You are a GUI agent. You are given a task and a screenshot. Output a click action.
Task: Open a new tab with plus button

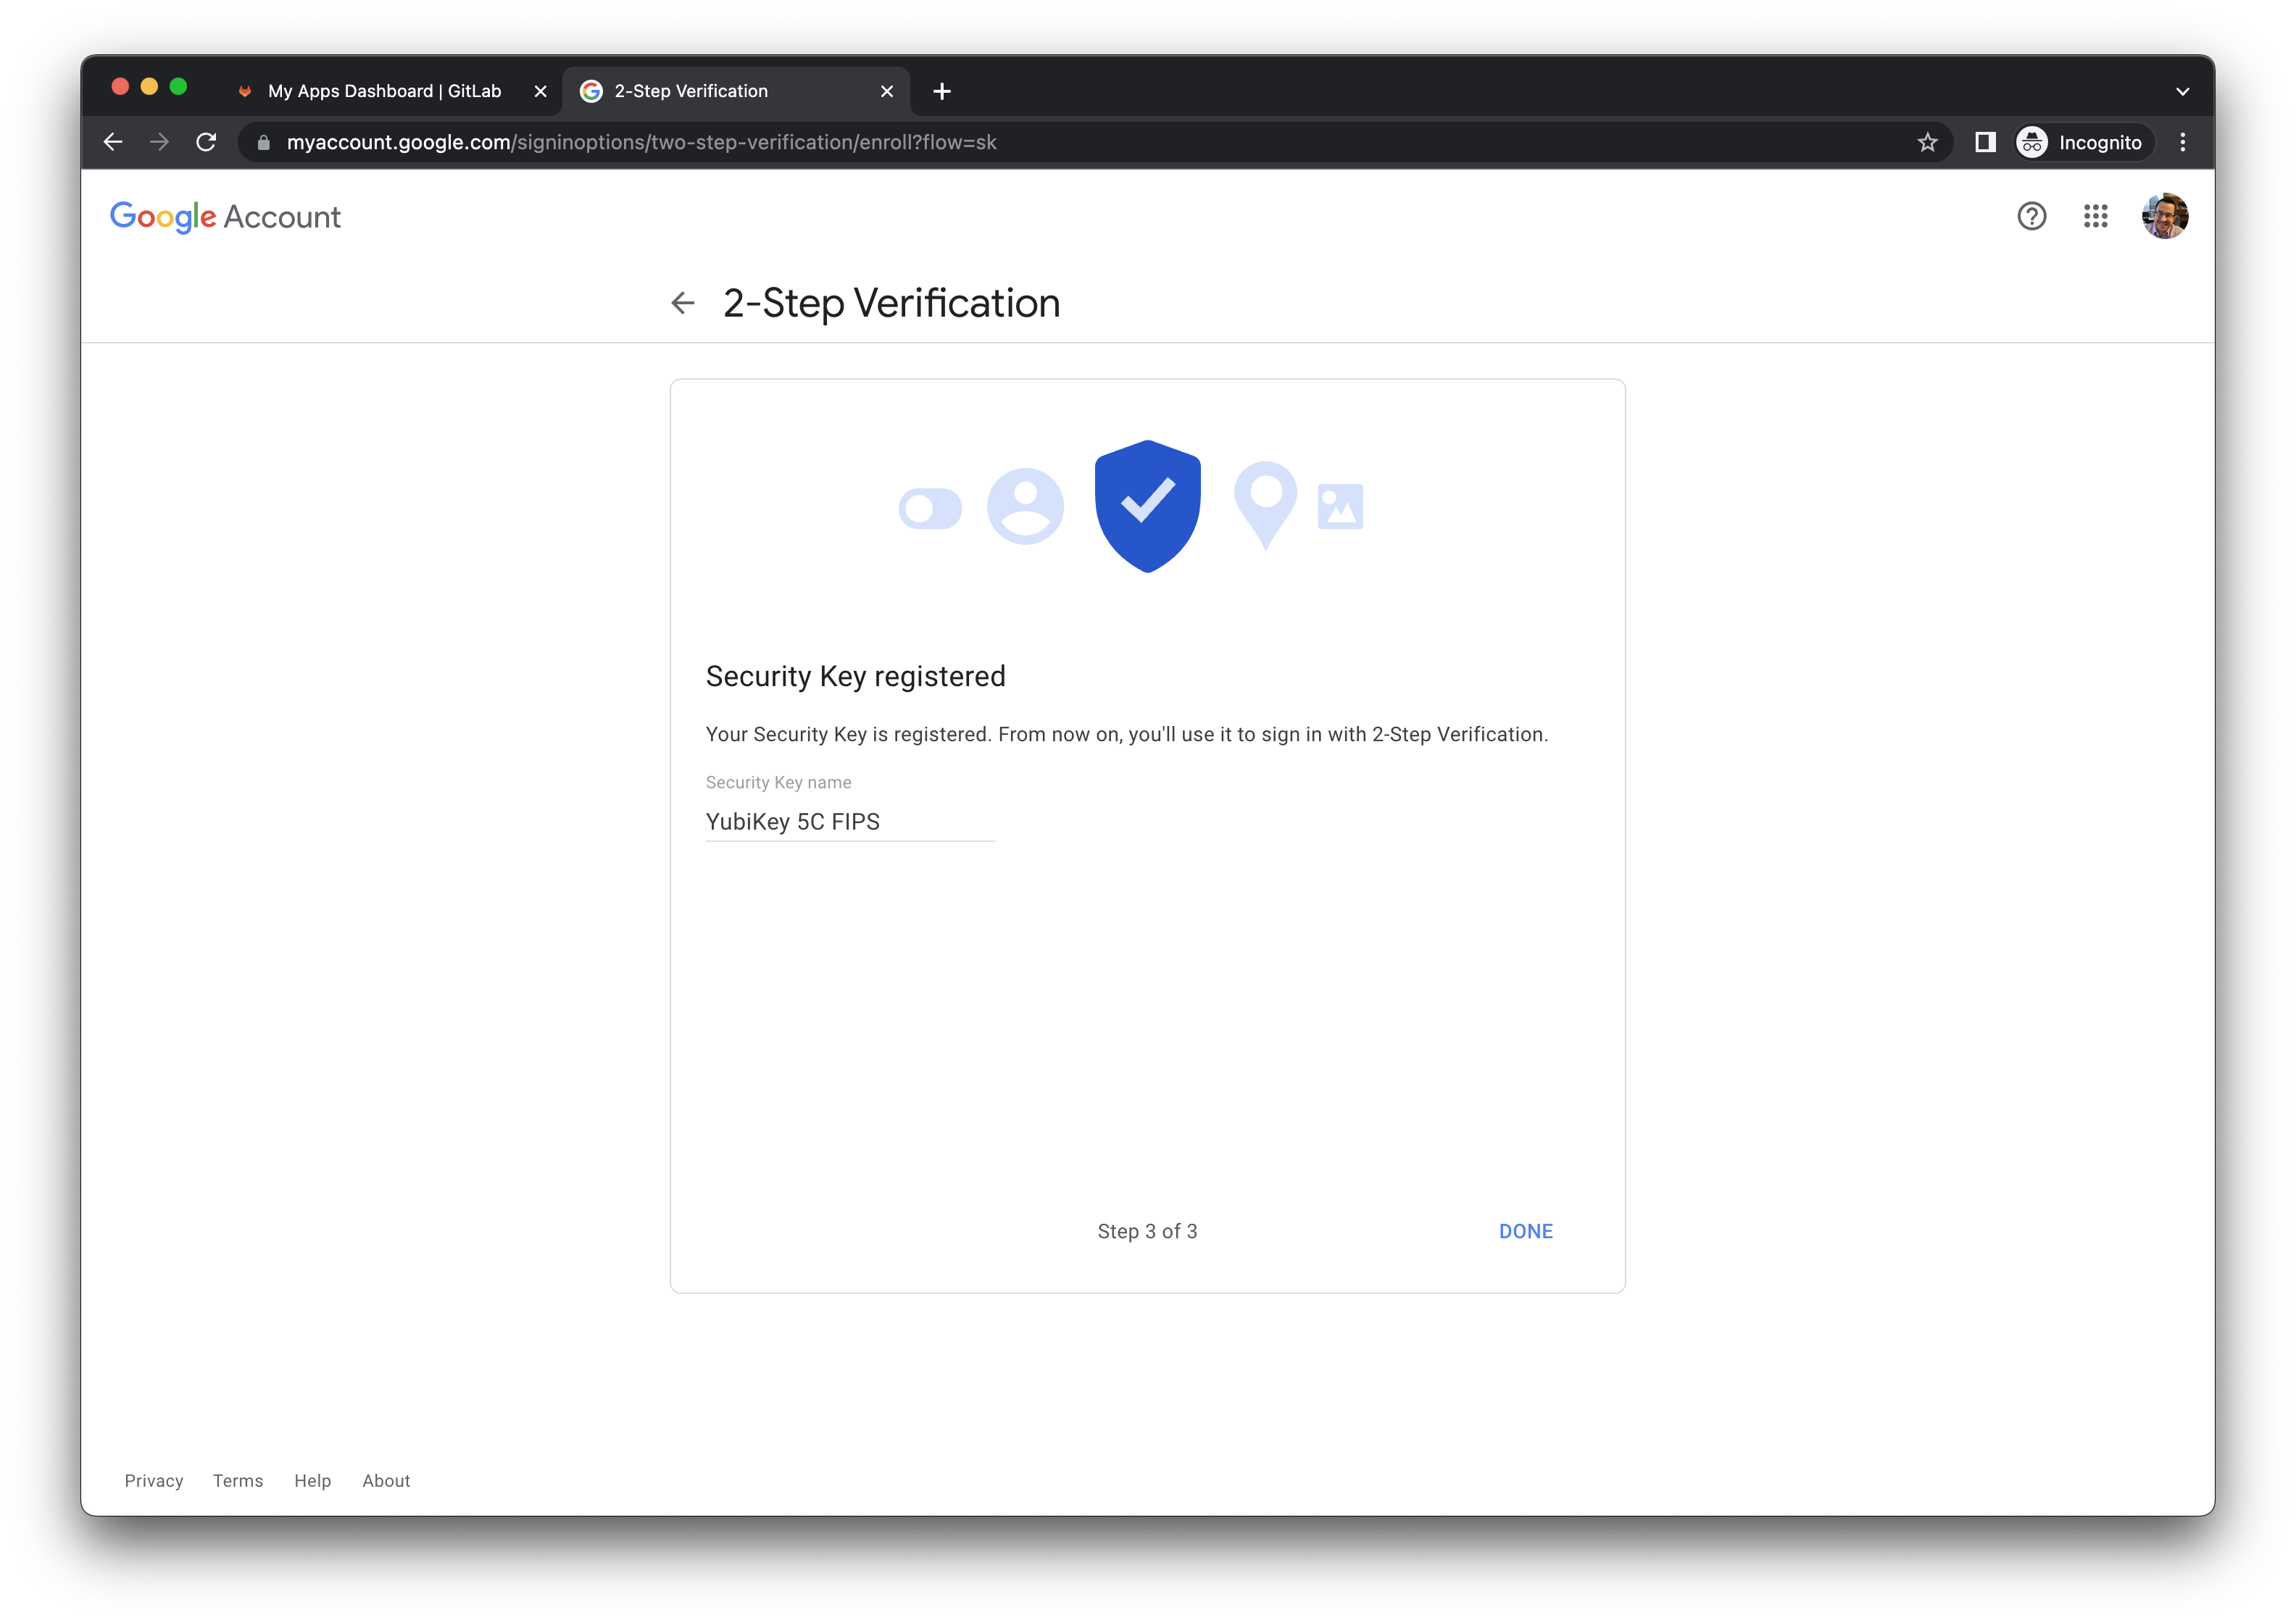click(941, 92)
